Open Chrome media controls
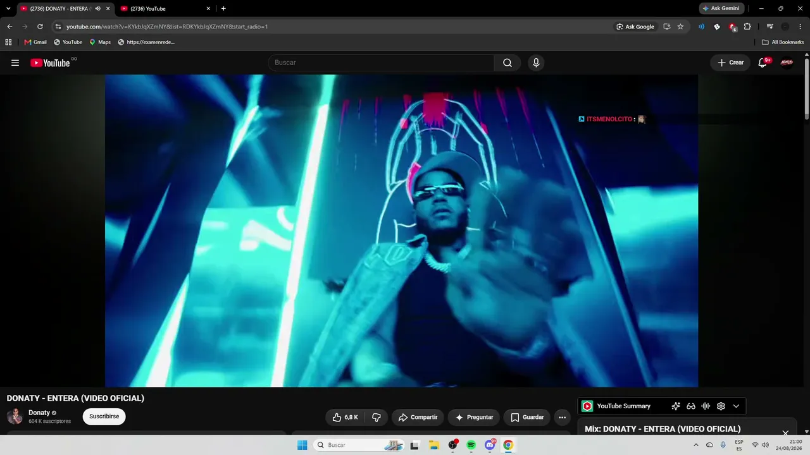810x455 pixels. (x=769, y=27)
